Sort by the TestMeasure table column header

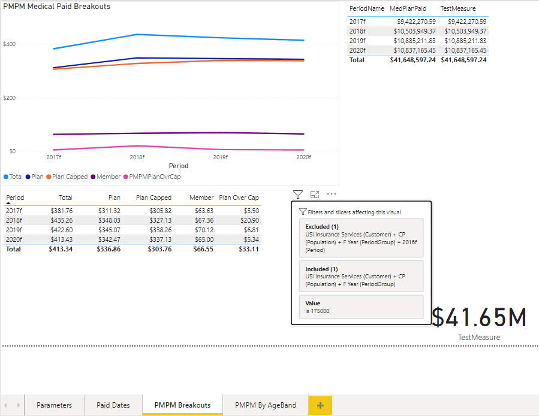click(458, 8)
